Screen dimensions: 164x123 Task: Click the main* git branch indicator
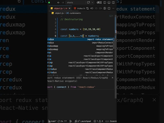[52, 121]
